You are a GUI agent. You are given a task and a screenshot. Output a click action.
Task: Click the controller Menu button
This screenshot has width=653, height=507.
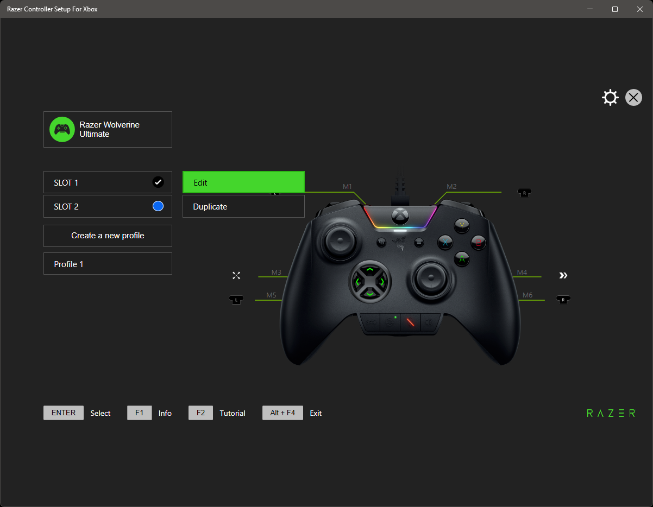(418, 243)
